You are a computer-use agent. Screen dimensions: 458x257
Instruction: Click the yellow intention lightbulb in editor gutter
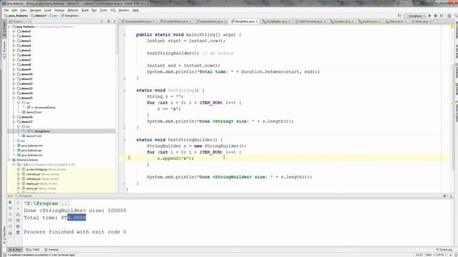tap(129, 158)
